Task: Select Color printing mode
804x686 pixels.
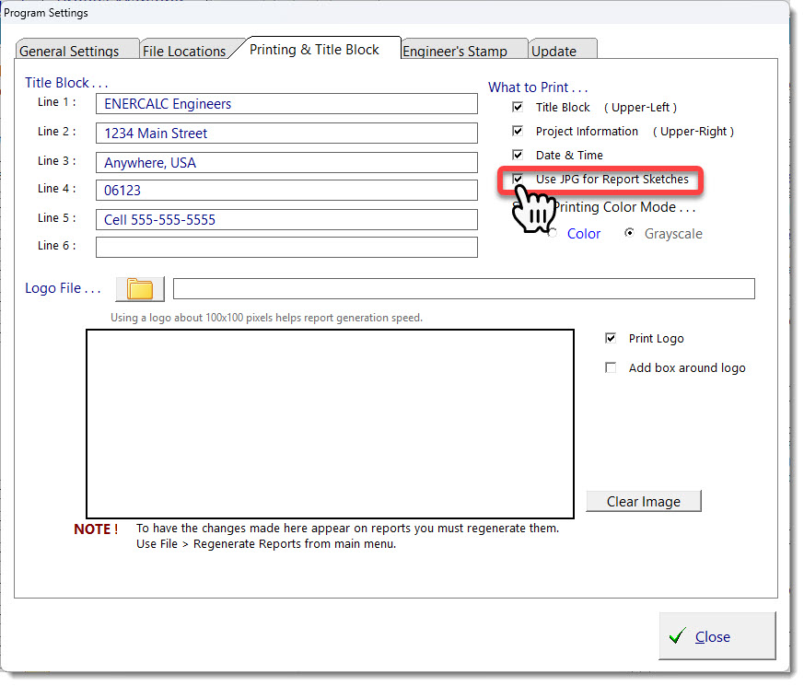Action: (x=553, y=234)
